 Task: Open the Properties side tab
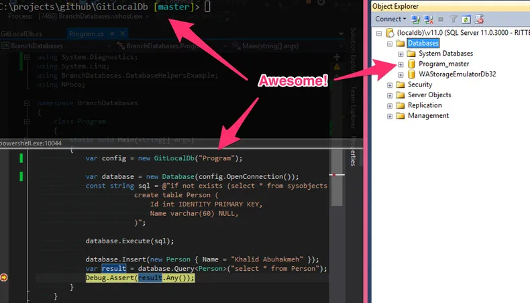pyautogui.click(x=353, y=151)
